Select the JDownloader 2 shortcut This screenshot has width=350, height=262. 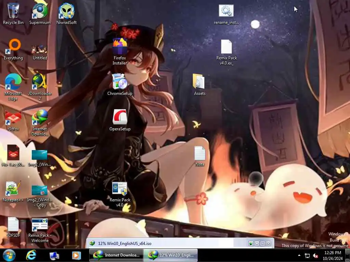coord(40,87)
